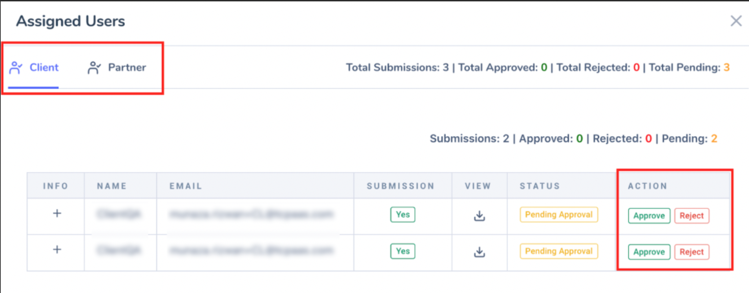
Task: Expand info for the first user row
Action: [x=57, y=213]
